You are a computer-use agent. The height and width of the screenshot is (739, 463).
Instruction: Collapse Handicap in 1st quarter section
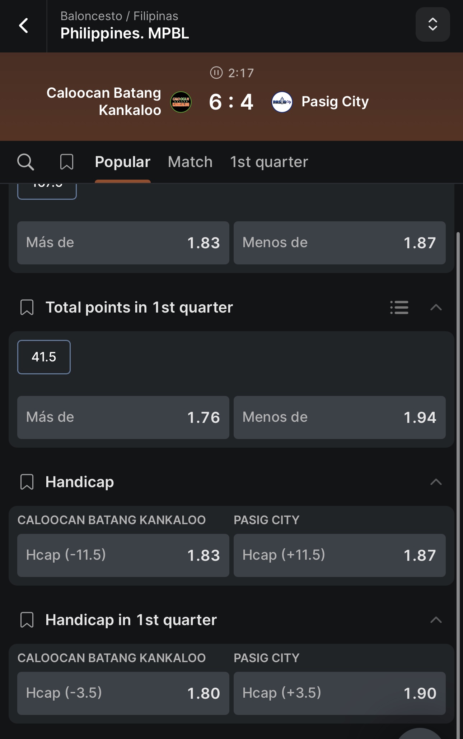tap(436, 620)
